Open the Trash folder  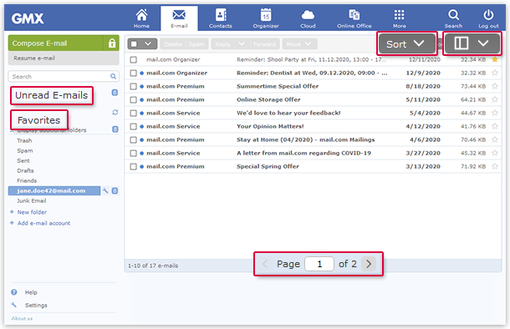coord(24,140)
